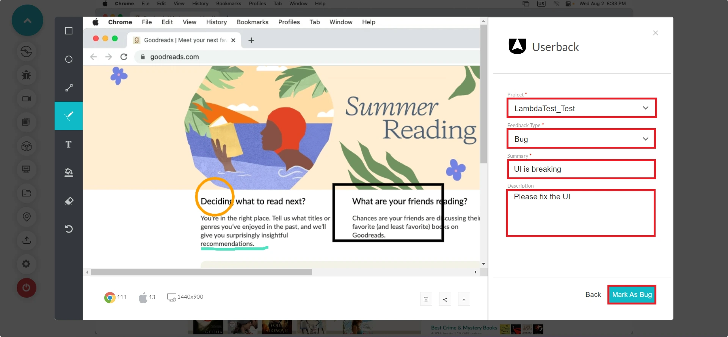Expand the Feedback Type dropdown
Viewport: 728px width, 337px height.
click(x=581, y=139)
